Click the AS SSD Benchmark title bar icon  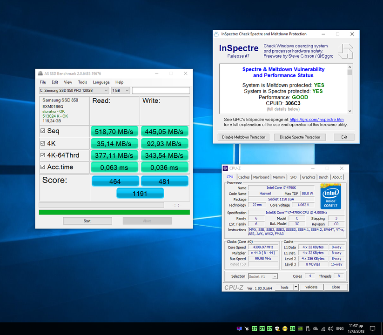40,74
